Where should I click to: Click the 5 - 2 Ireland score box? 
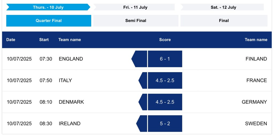165,123
